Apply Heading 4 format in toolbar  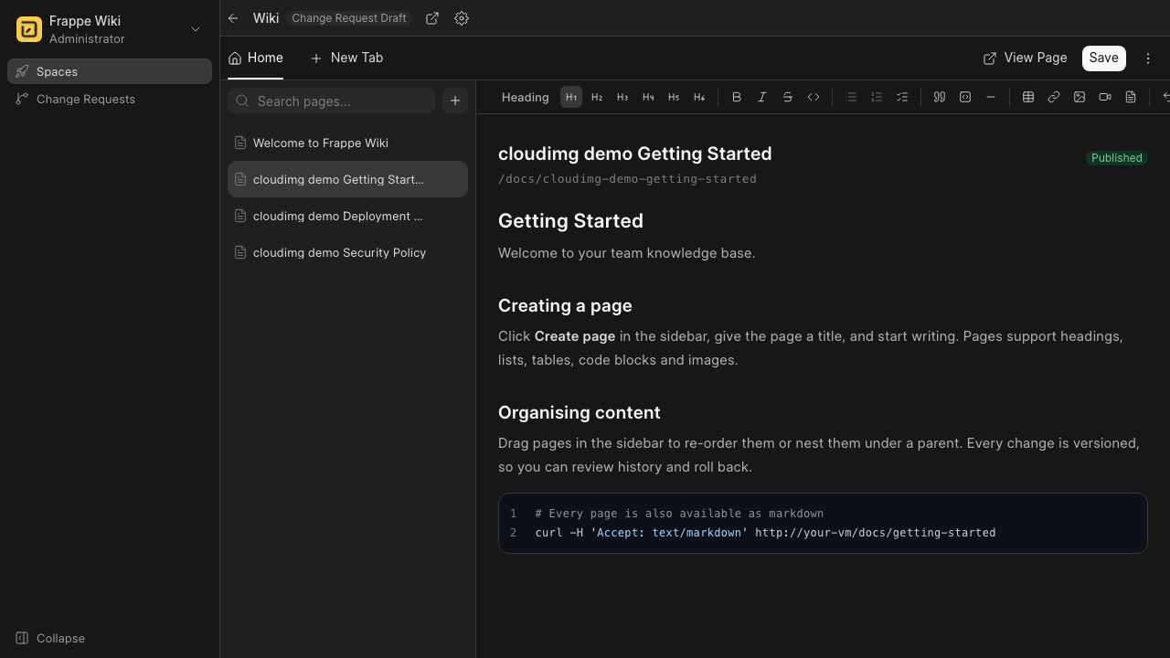tap(648, 97)
